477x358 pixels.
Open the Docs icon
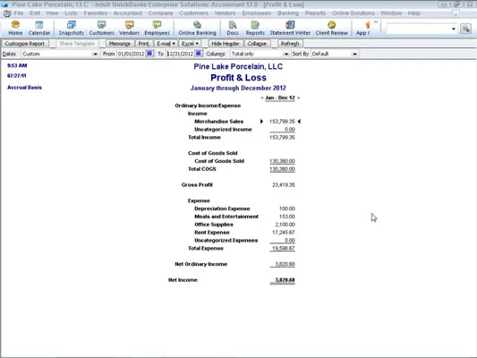pyautogui.click(x=233, y=28)
